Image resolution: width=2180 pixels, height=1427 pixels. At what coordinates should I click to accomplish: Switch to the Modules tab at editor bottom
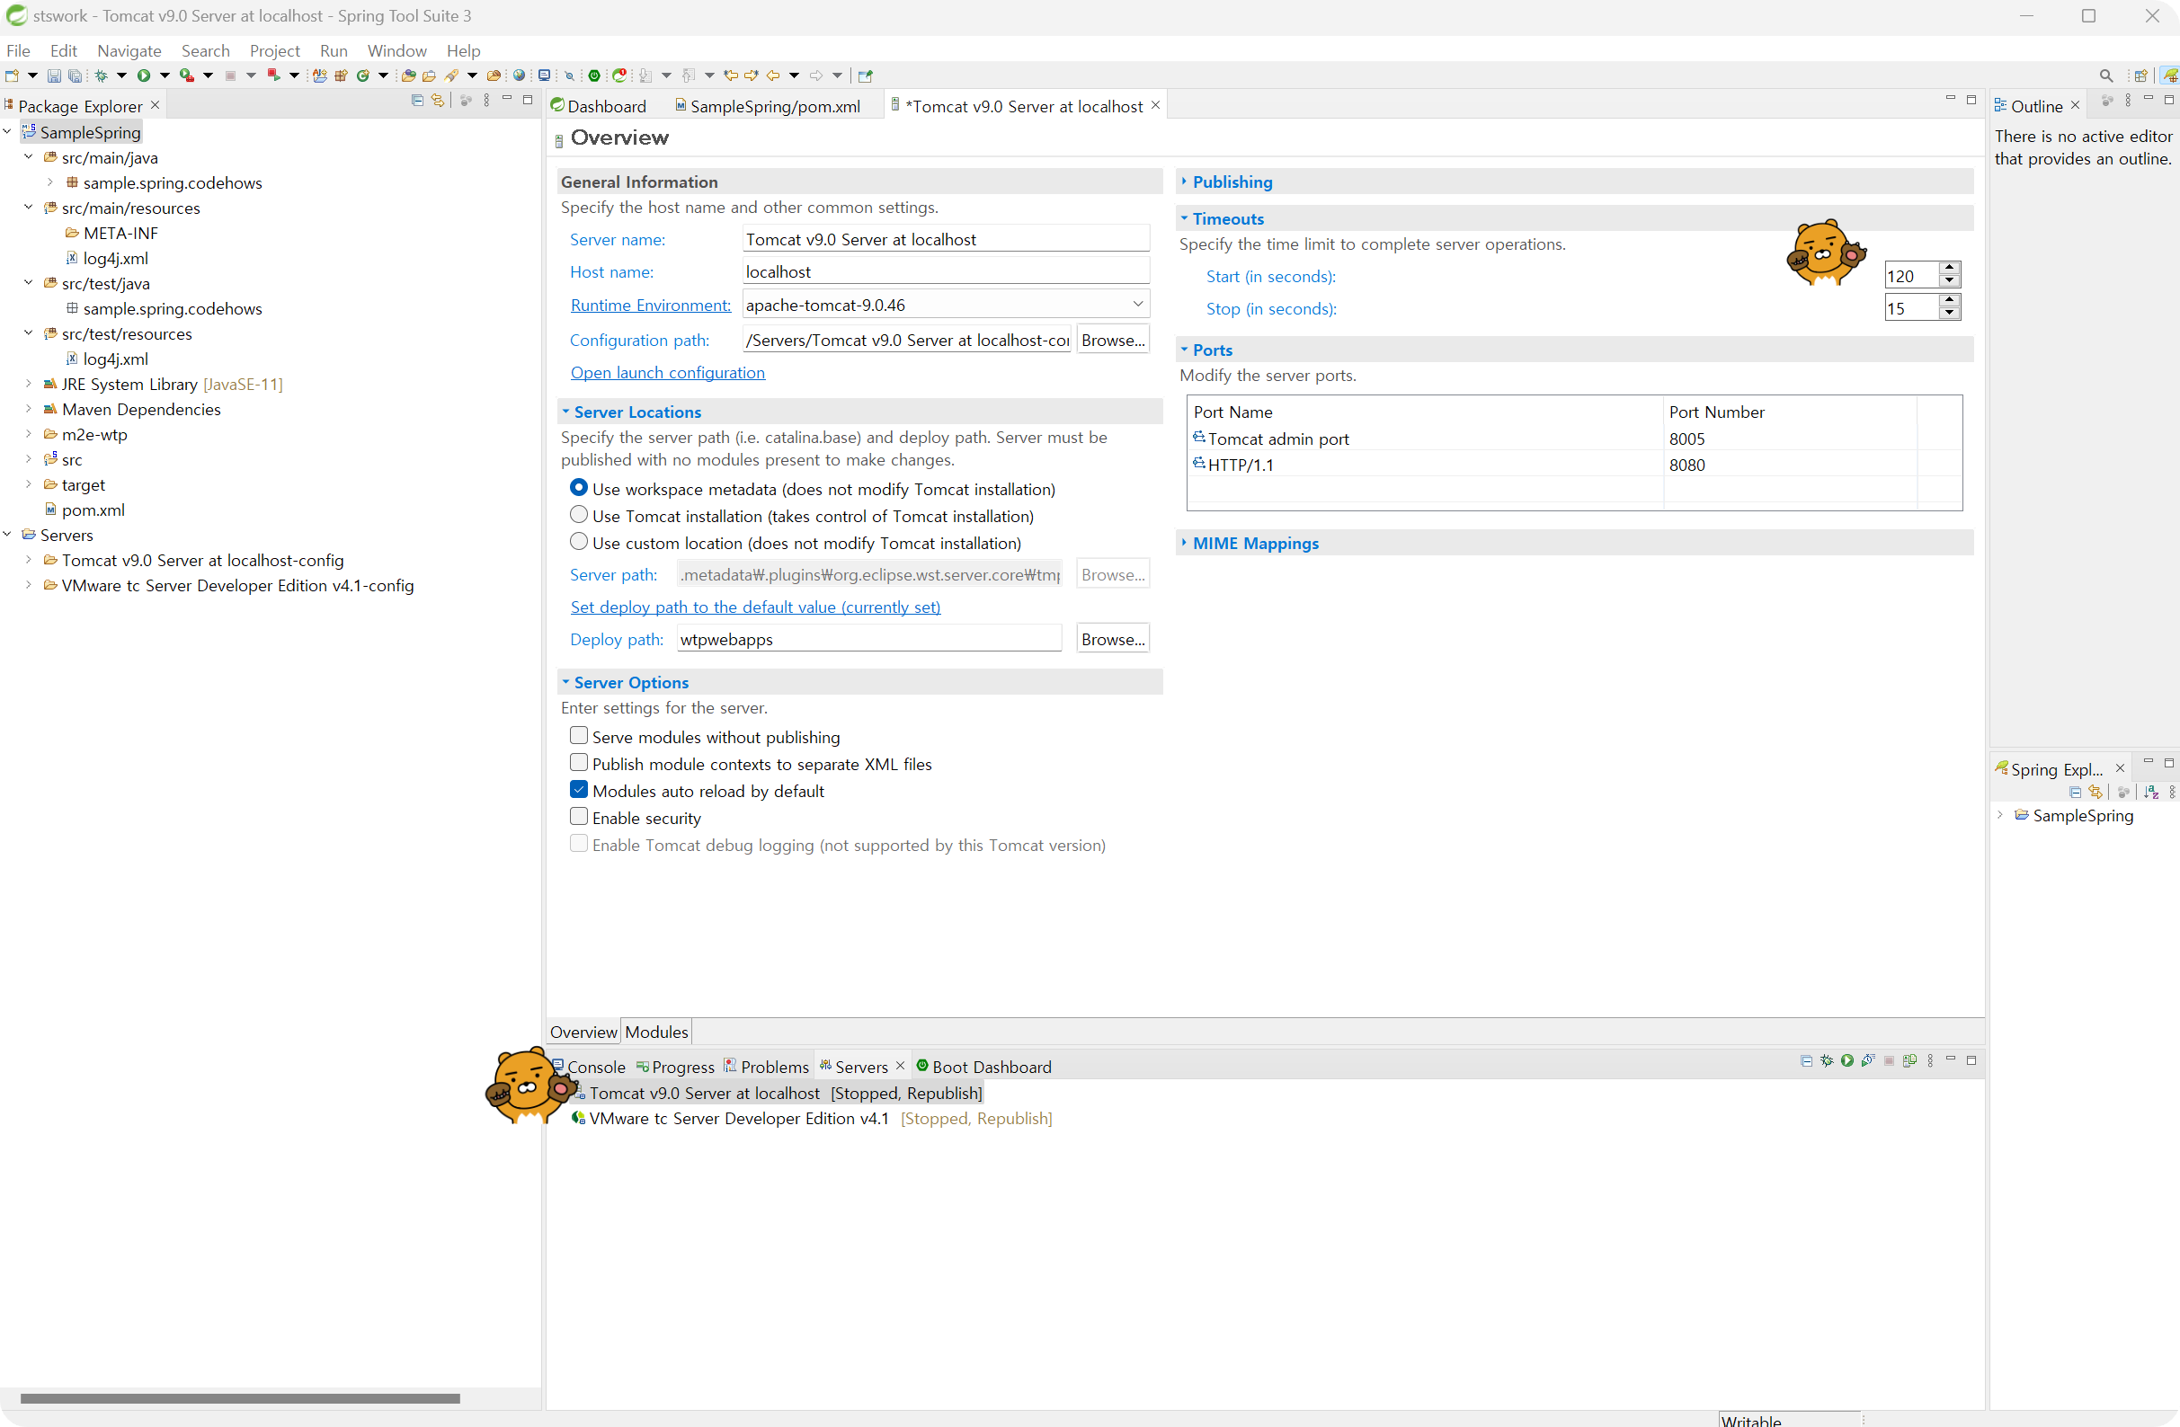(656, 1032)
